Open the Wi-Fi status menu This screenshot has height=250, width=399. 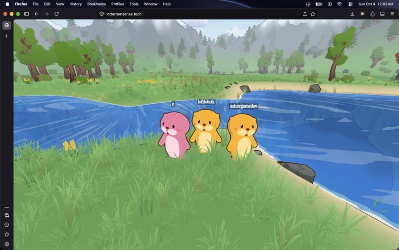pyautogui.click(x=340, y=4)
